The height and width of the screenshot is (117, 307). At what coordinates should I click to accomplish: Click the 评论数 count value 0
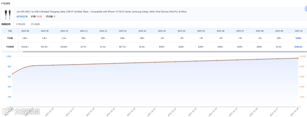(55, 17)
